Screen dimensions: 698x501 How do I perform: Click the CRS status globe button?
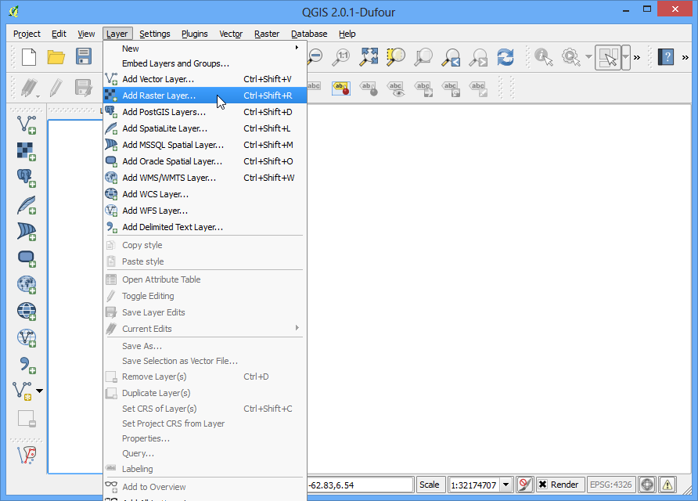click(647, 485)
